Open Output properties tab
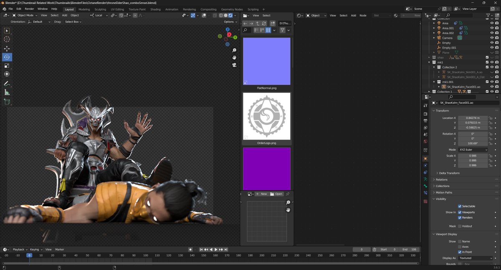This screenshot has height=270, width=501. click(425, 120)
